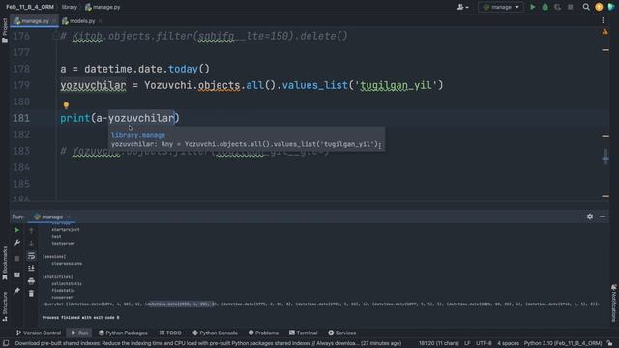
Task: Run with coverage from the top toolbar
Action: pyautogui.click(x=557, y=7)
